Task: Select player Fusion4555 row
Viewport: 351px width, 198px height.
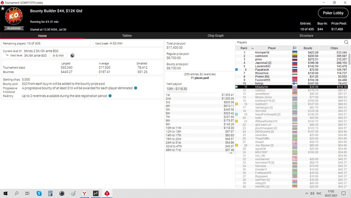Action: tap(292, 80)
